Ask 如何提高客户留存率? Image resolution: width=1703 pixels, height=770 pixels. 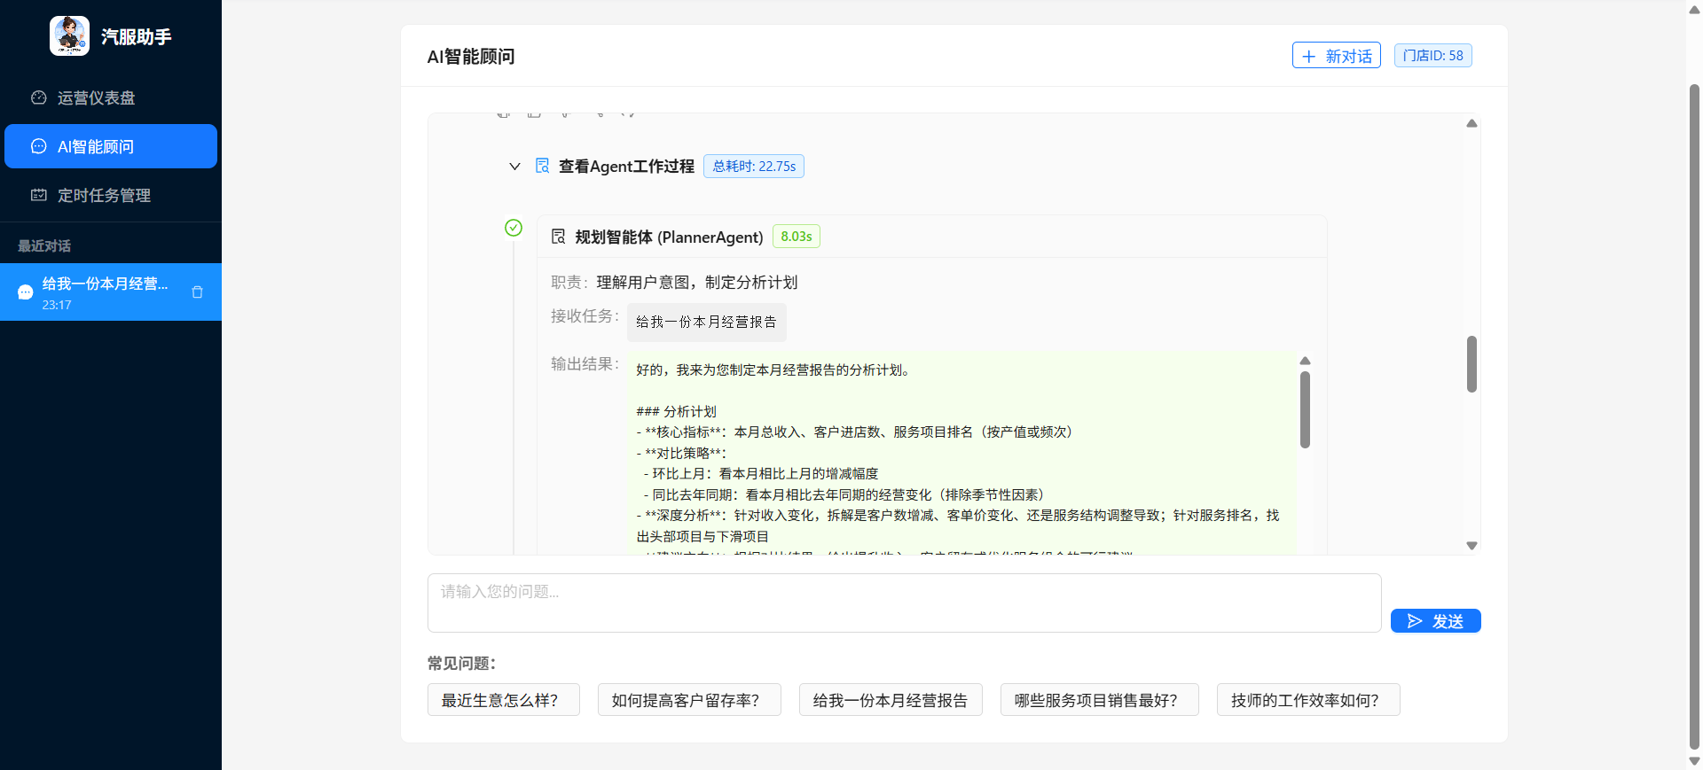689,700
